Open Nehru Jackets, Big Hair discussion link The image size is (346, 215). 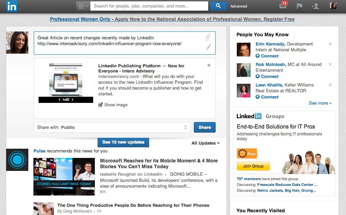click(286, 190)
